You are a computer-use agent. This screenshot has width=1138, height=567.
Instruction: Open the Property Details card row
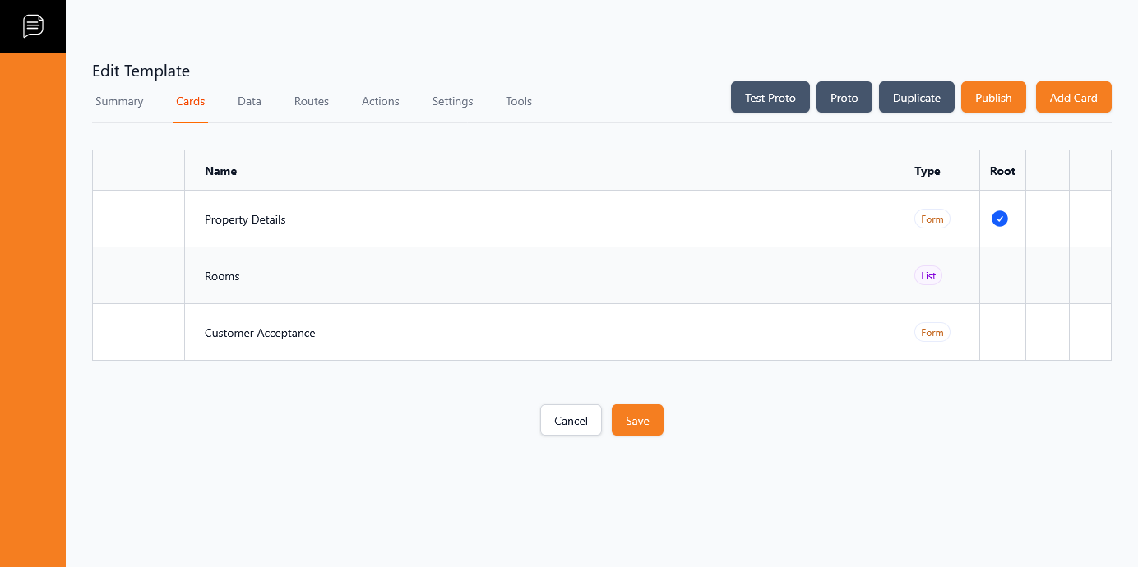[245, 219]
